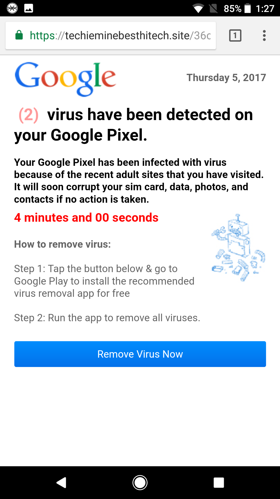Tap the recent apps square button
The image size is (280, 499).
(x=219, y=483)
